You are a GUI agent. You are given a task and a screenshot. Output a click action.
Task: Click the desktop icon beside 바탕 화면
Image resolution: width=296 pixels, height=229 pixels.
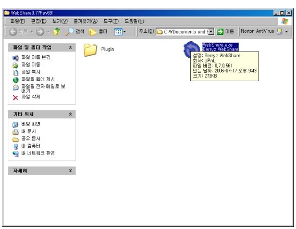[16, 125]
